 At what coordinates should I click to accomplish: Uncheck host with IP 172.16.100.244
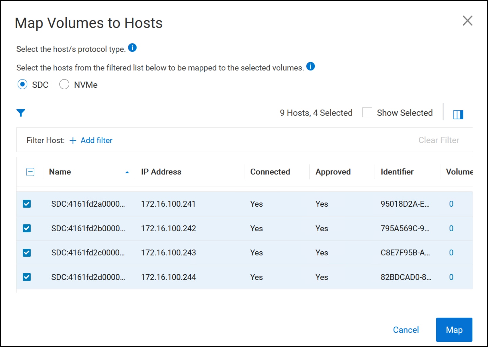27,277
